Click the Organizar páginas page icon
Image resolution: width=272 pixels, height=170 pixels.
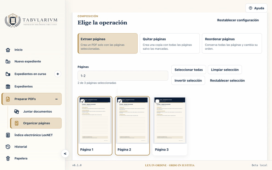pos(17,123)
